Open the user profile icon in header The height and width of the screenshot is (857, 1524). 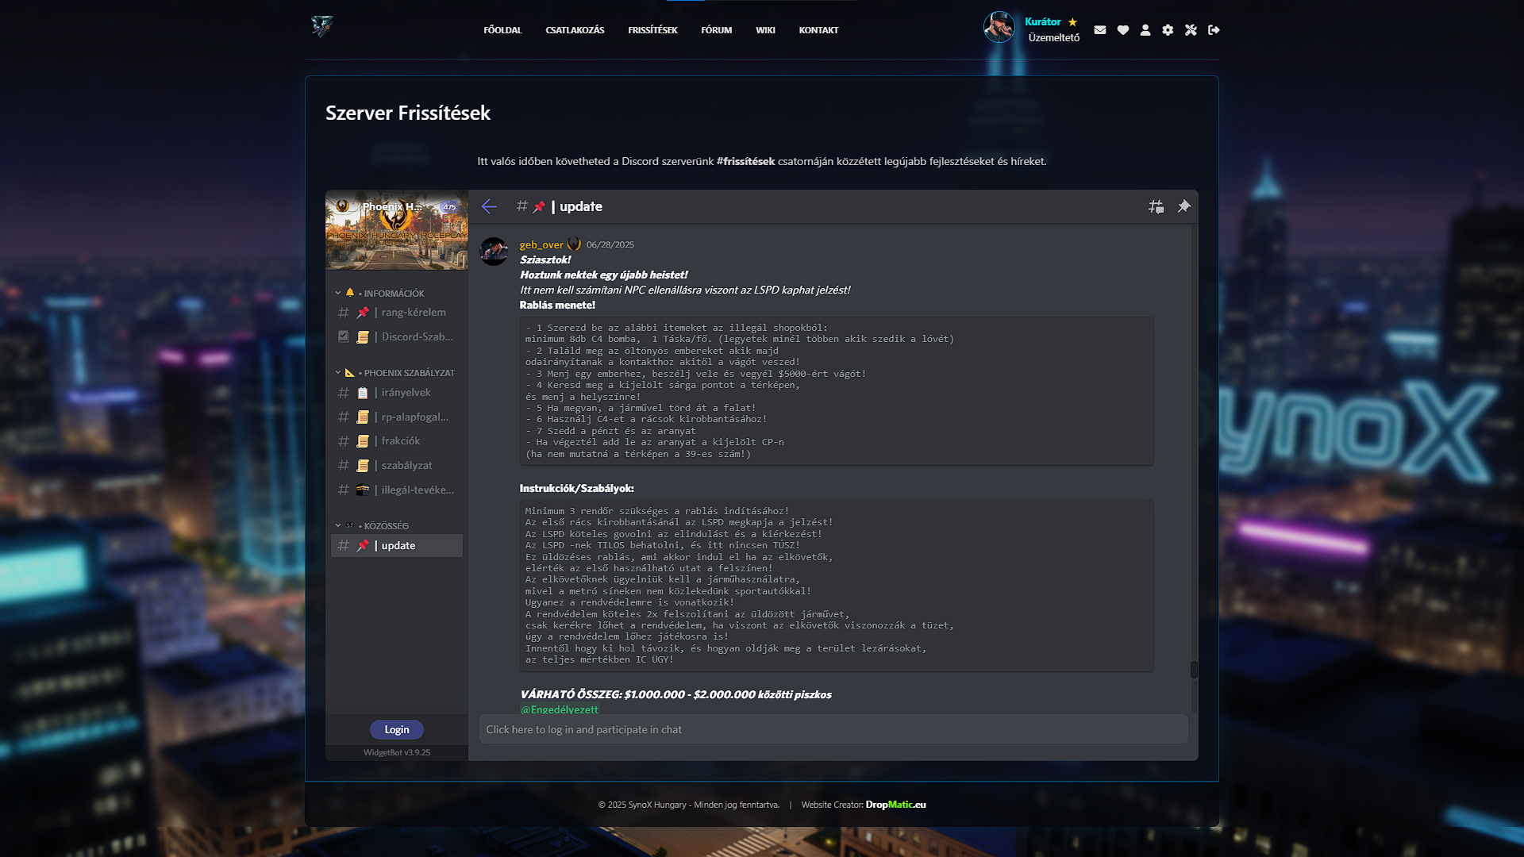point(1145,30)
